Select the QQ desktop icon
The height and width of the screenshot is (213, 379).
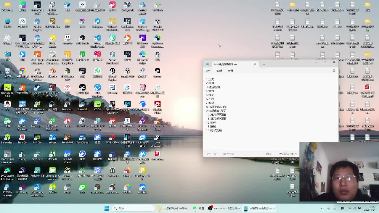click(x=7, y=106)
